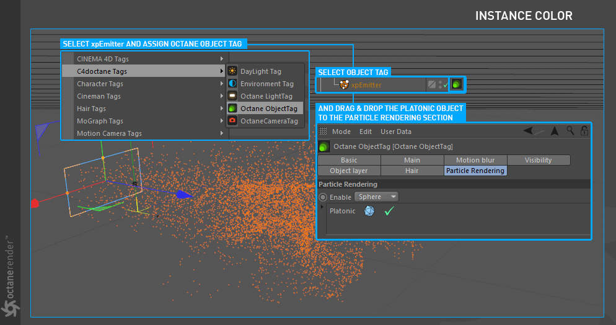
Task: Switch to the Basic tab
Action: pyautogui.click(x=349, y=160)
